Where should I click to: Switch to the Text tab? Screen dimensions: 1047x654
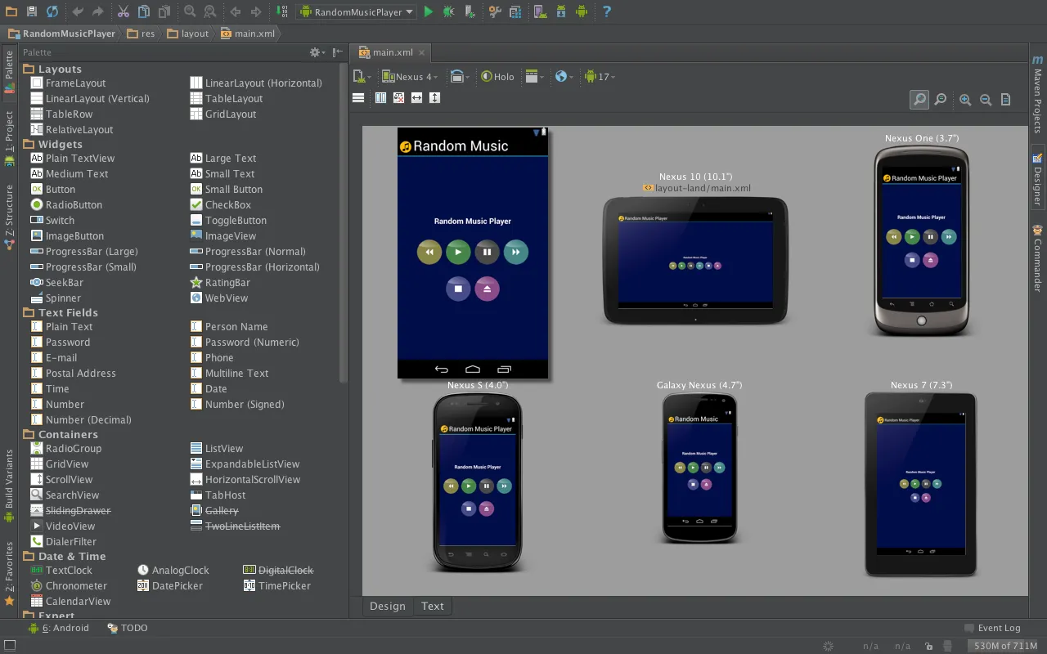click(433, 606)
